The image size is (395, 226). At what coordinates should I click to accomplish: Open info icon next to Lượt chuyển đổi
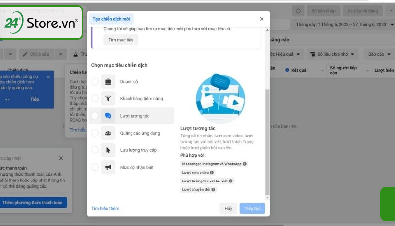pos(213,189)
